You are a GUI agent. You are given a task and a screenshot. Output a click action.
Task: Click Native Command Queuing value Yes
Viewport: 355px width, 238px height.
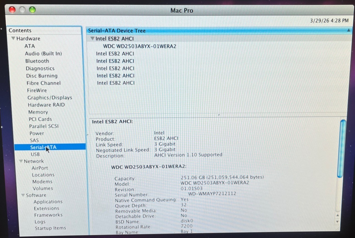point(184,199)
